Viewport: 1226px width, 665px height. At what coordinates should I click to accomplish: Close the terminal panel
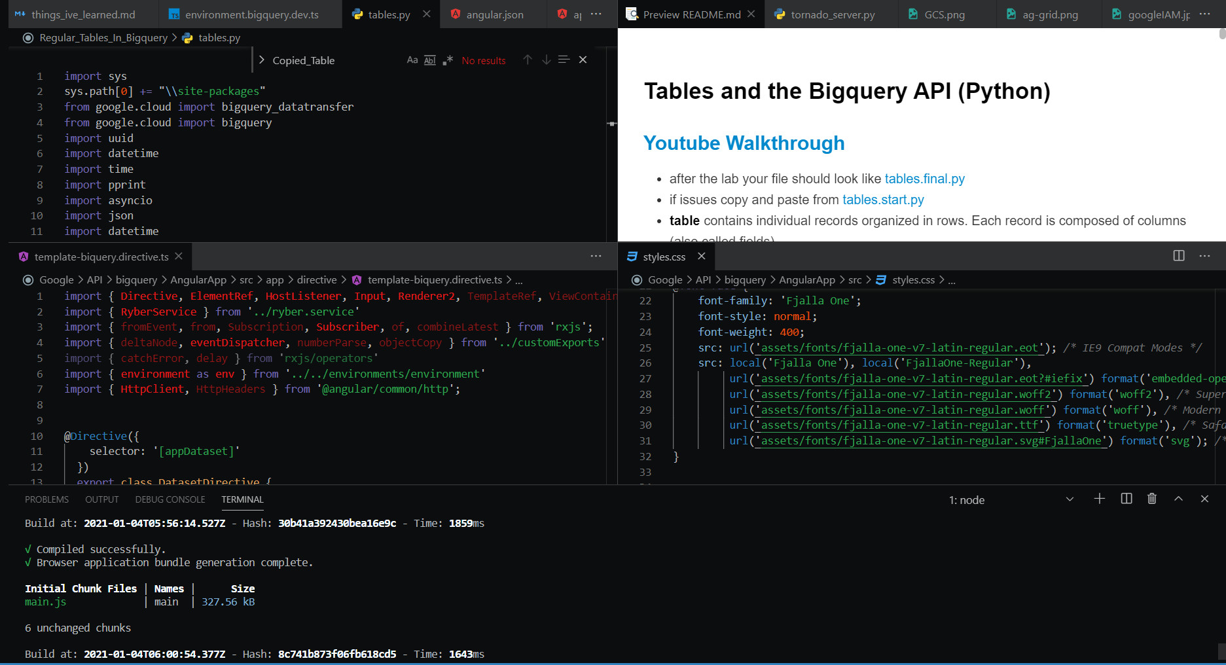pyautogui.click(x=1204, y=499)
